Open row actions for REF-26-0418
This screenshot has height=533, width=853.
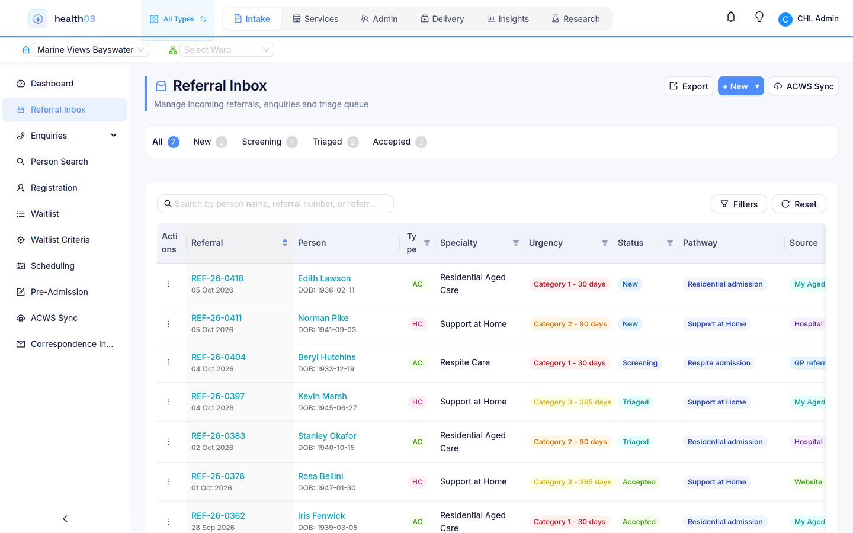tap(169, 284)
